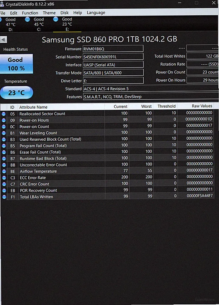The height and width of the screenshot is (305, 219).
Task: Click the Features field with S.M.A.R.T., NCQ
Action: click(151, 96)
